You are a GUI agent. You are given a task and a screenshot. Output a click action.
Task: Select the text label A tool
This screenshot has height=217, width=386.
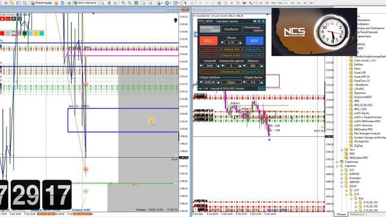point(232,3)
